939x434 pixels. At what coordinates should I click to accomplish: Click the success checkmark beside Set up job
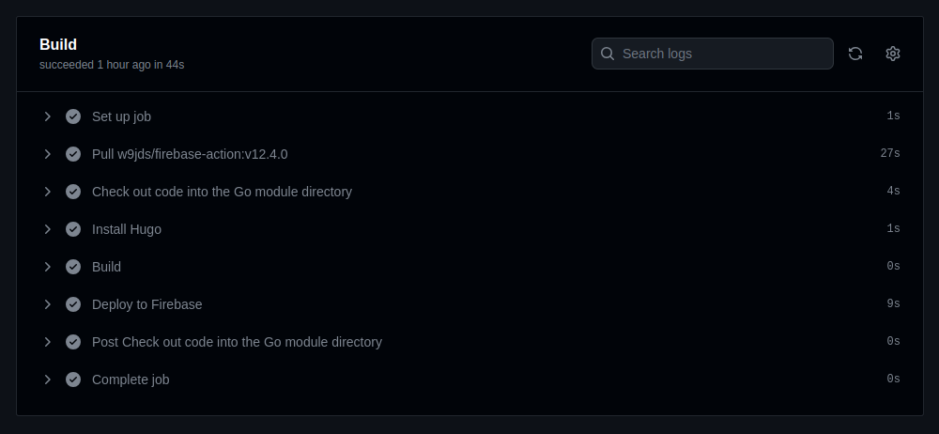point(73,116)
